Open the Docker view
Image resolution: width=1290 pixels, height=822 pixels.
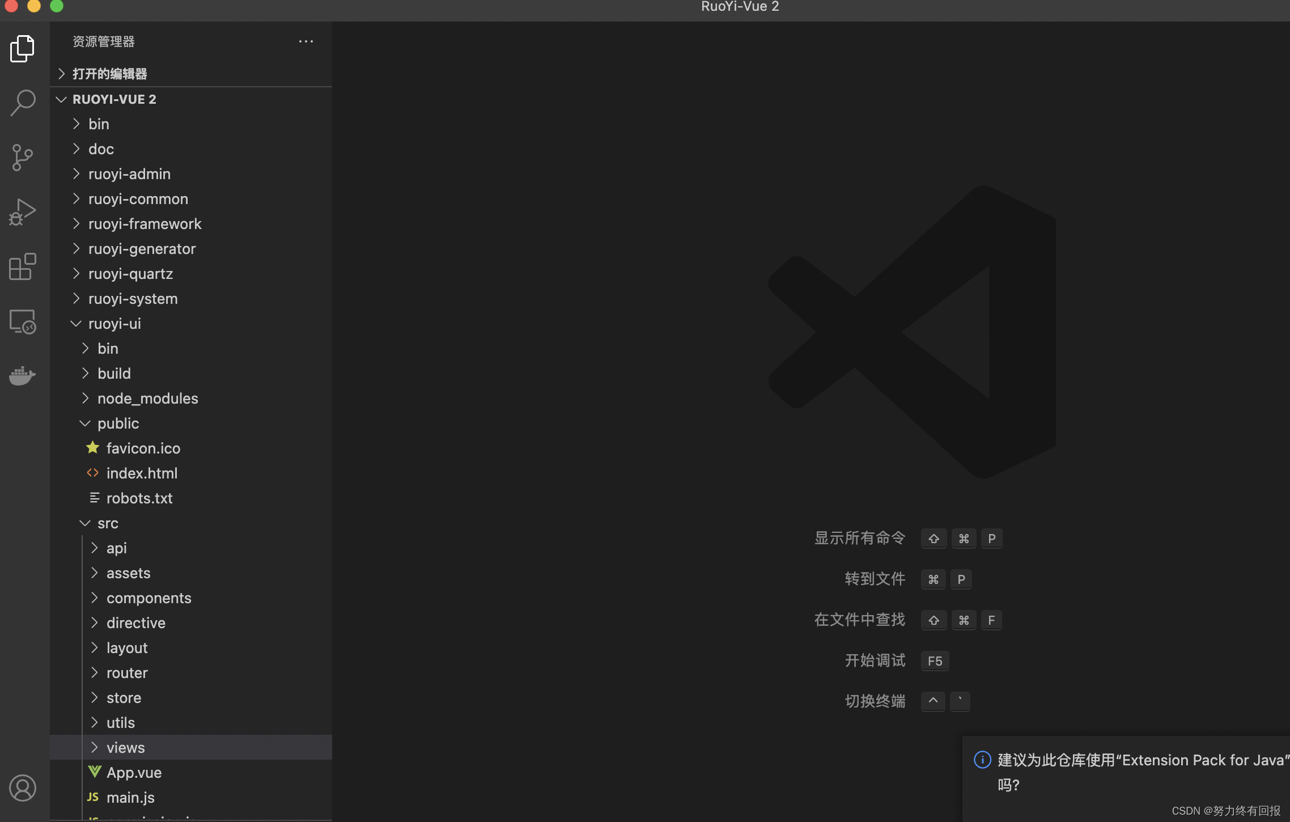tap(23, 375)
